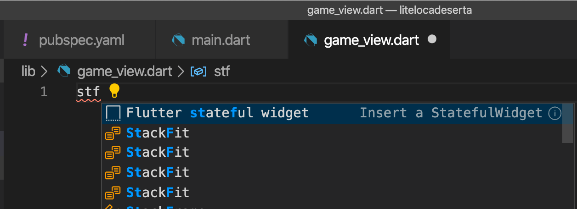Open the pubspec.yaml tab

(x=82, y=40)
